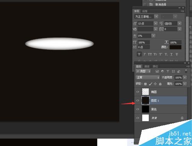Hide the 图层 1 layer via eye icon

(138, 100)
